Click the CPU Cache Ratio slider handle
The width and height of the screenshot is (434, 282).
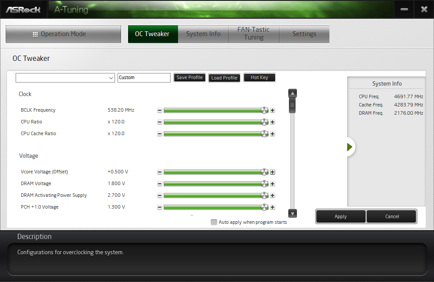[265, 134]
